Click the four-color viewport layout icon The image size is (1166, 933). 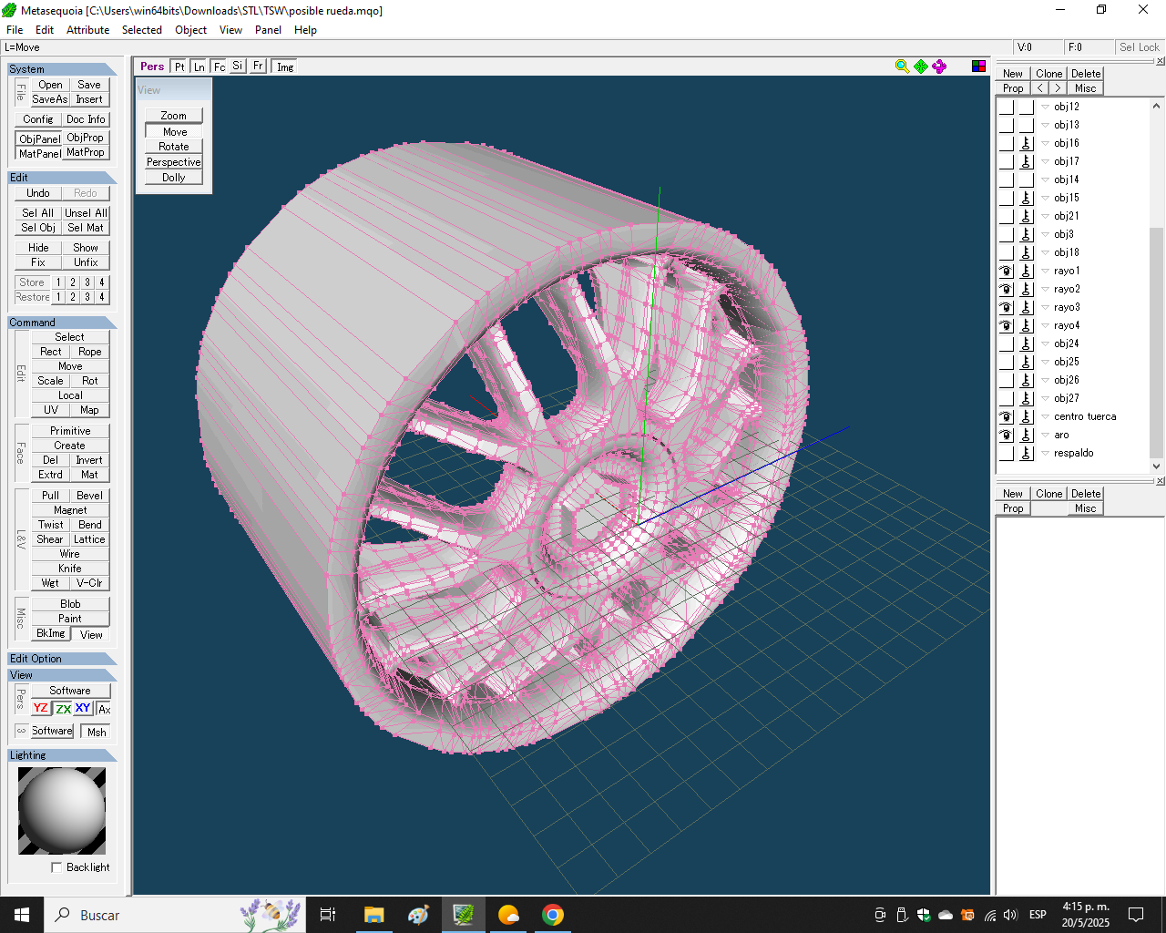(x=978, y=67)
